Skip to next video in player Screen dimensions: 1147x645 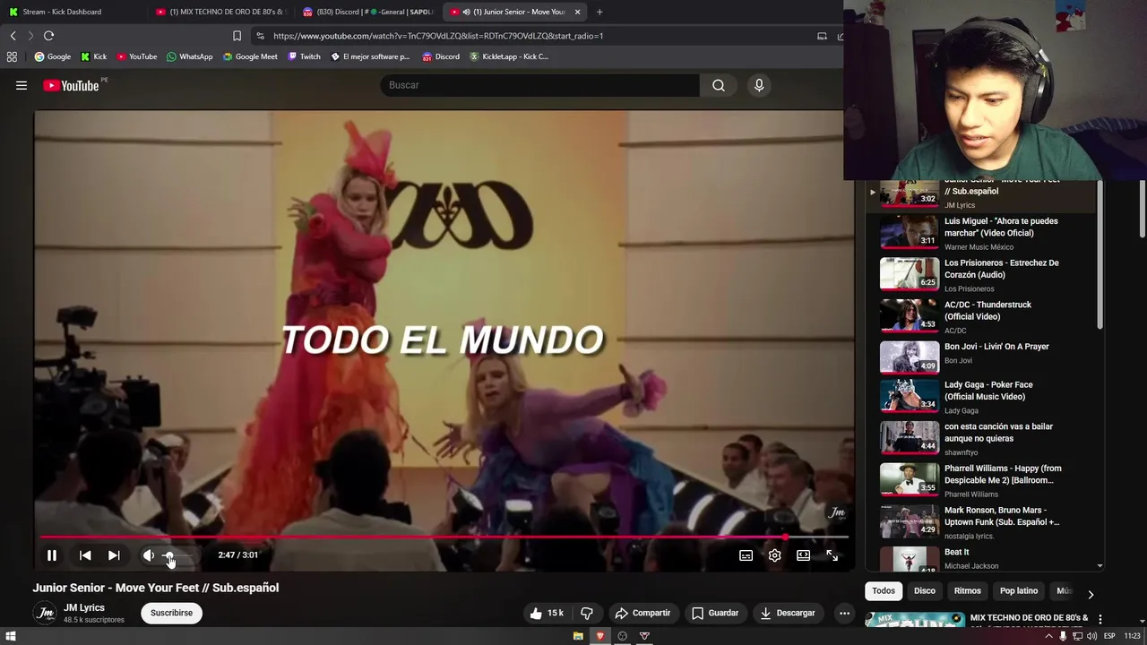(x=114, y=555)
